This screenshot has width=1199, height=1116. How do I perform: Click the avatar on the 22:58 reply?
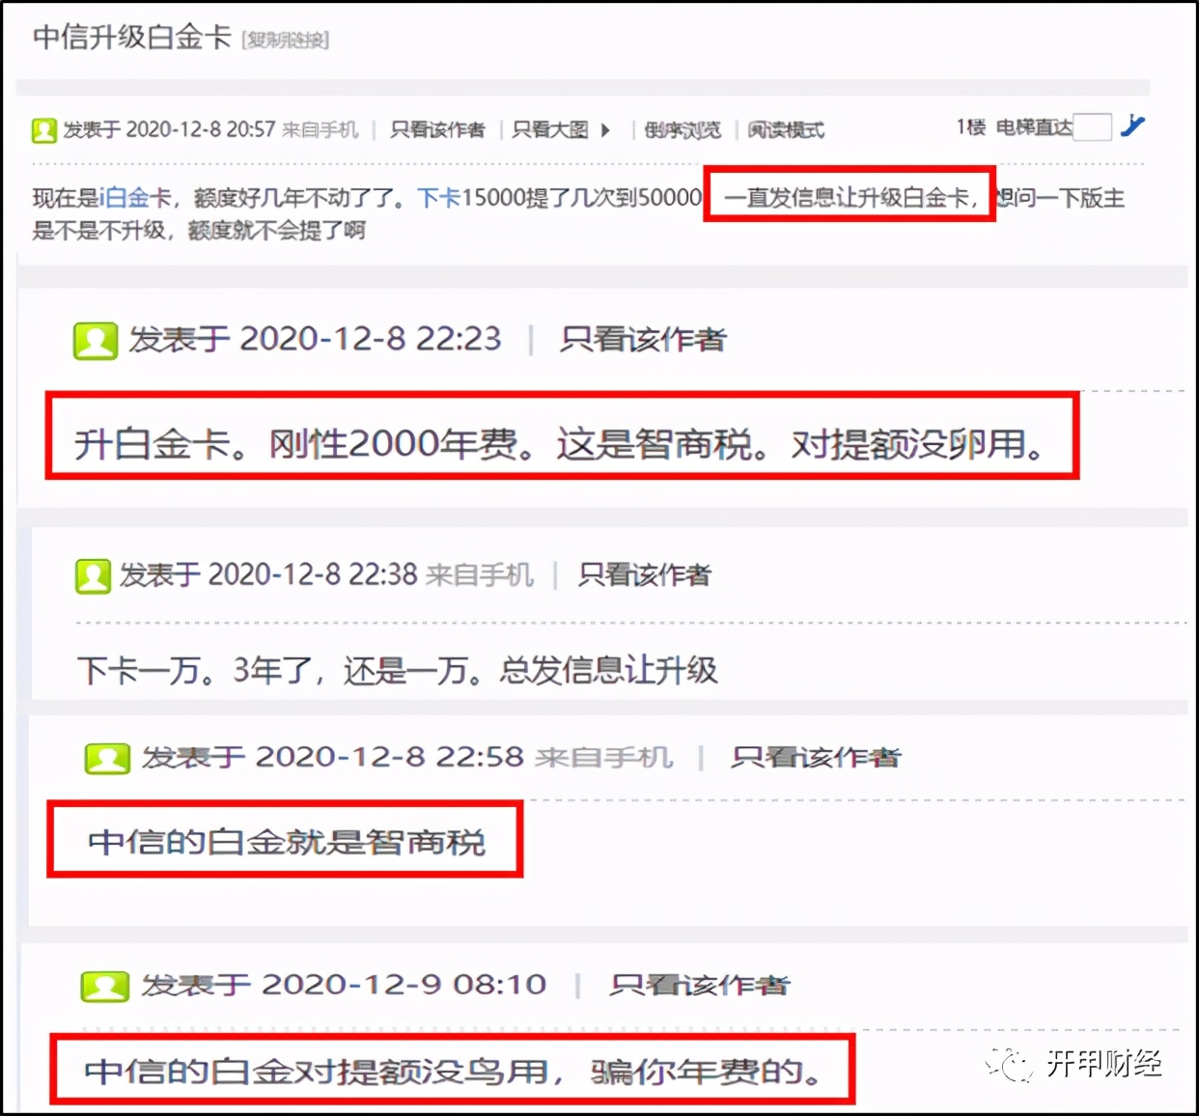(107, 759)
